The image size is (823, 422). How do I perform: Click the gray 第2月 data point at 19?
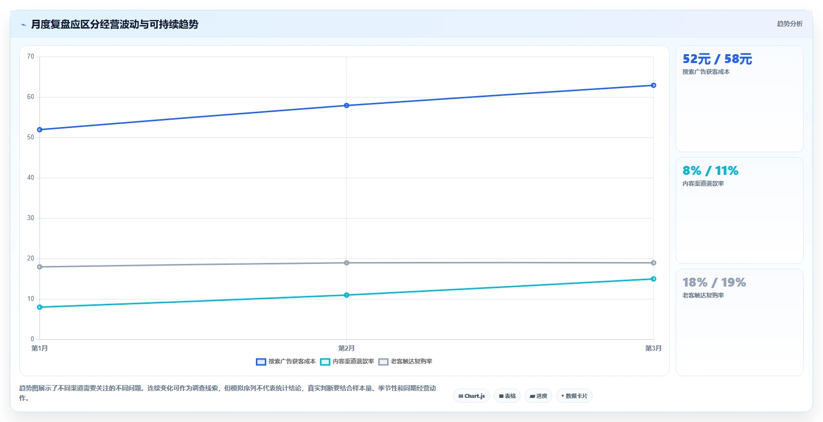coord(347,263)
